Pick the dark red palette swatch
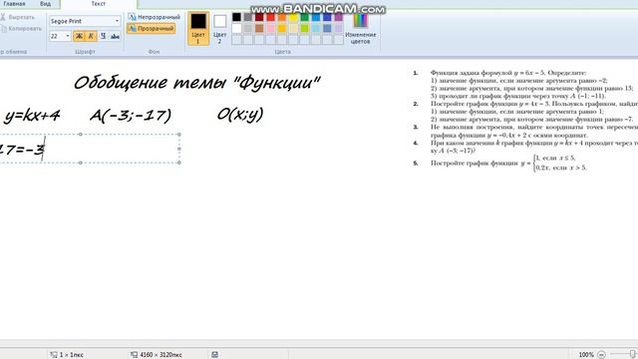This screenshot has width=638, height=359. (259, 17)
